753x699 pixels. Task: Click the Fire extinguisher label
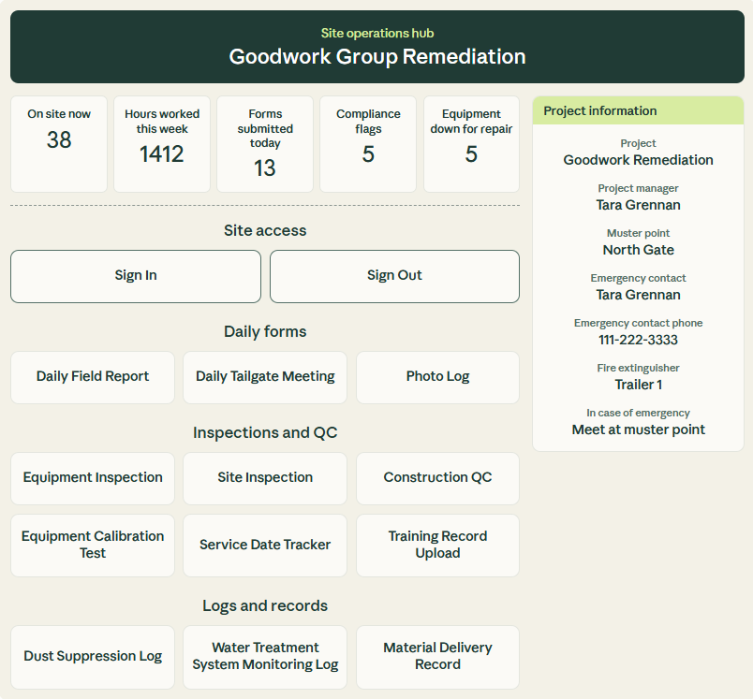638,368
